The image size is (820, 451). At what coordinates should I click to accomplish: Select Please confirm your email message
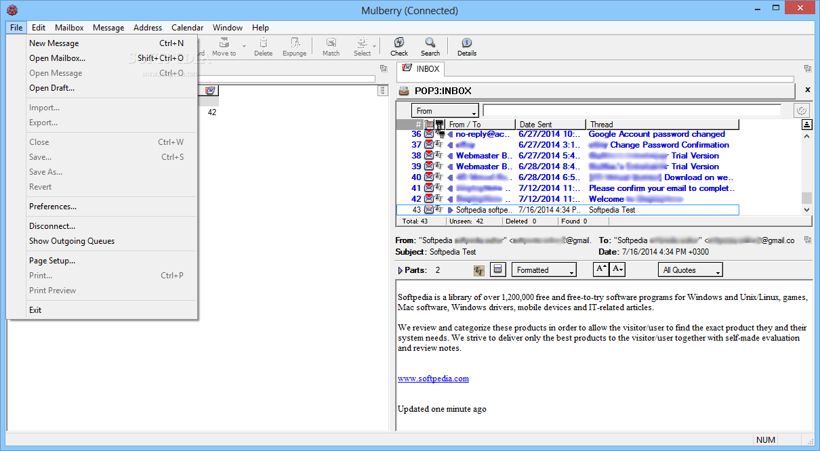tap(568, 188)
